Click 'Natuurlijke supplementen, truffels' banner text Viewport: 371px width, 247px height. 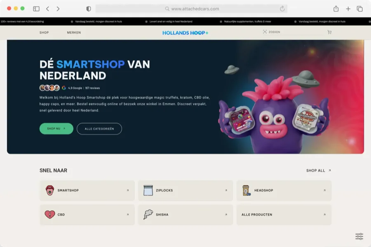click(x=247, y=21)
